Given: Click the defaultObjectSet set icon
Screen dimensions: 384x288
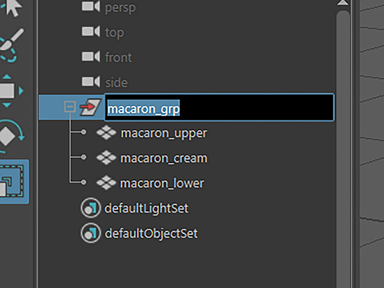Looking at the screenshot, I should (x=91, y=233).
